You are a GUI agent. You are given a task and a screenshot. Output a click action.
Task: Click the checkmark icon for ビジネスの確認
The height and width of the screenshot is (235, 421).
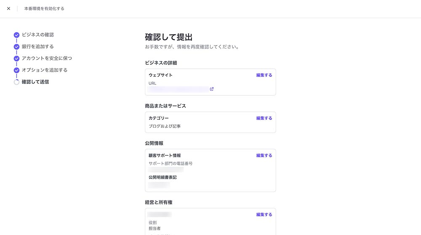coord(17,35)
